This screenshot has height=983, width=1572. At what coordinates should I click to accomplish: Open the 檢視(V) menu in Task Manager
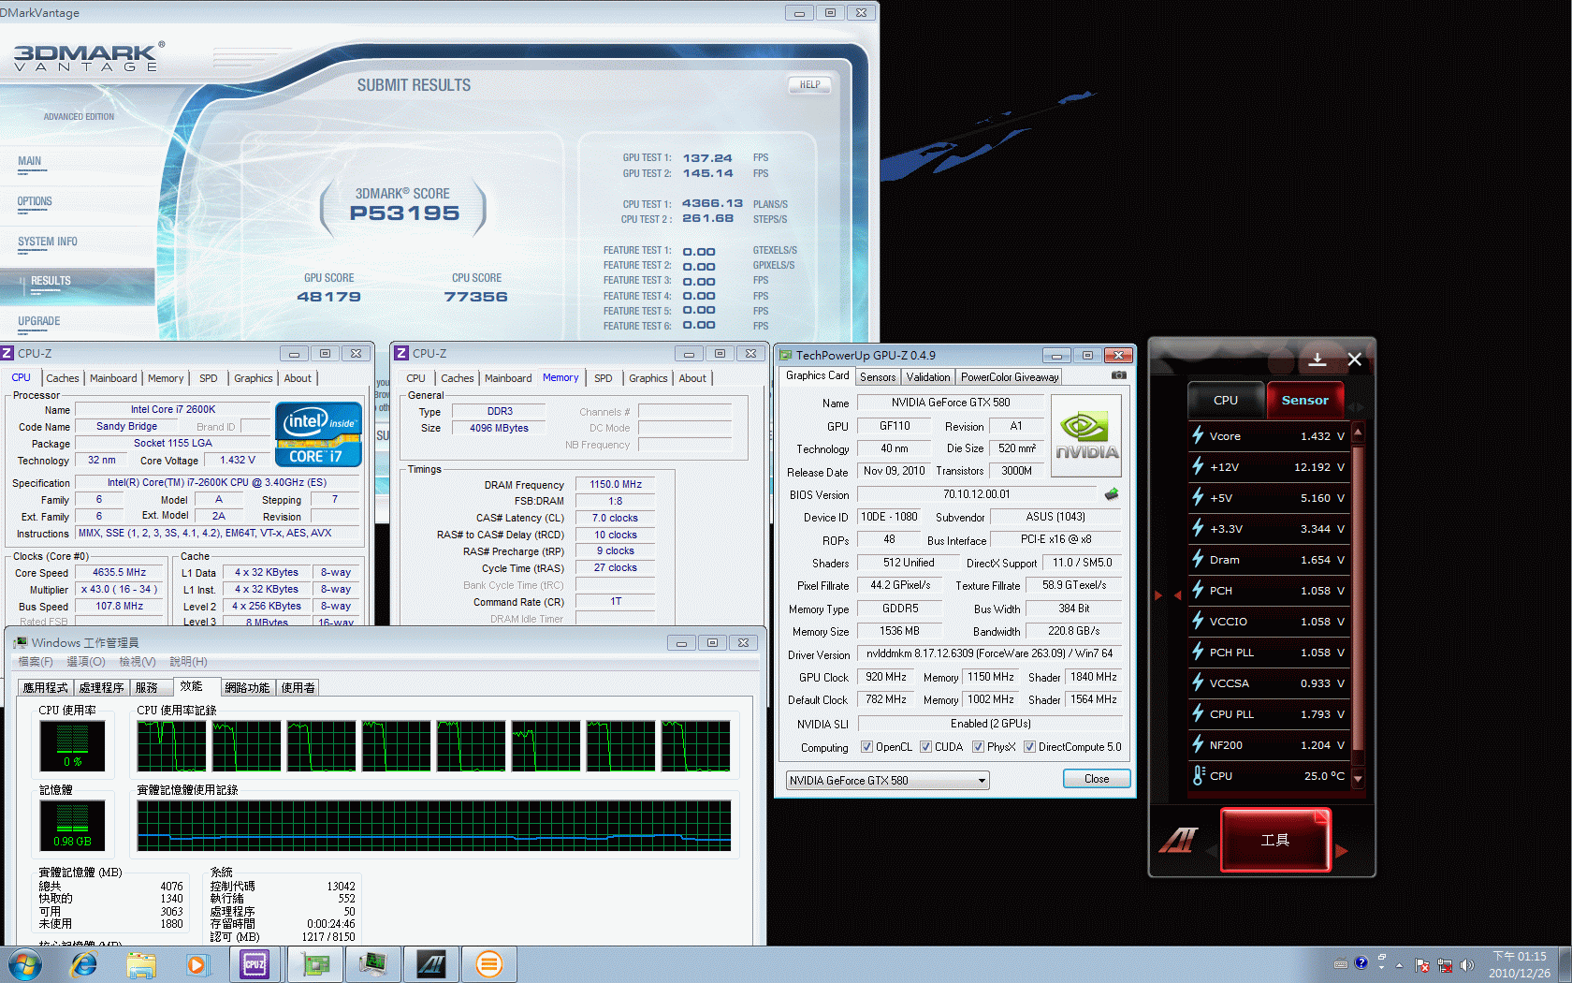click(x=138, y=661)
